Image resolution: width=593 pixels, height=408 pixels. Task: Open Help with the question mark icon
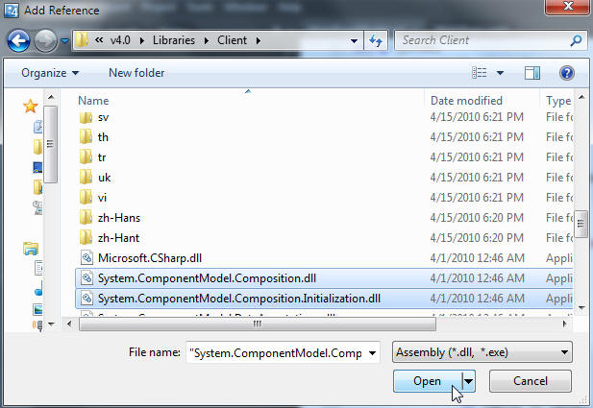click(x=566, y=73)
